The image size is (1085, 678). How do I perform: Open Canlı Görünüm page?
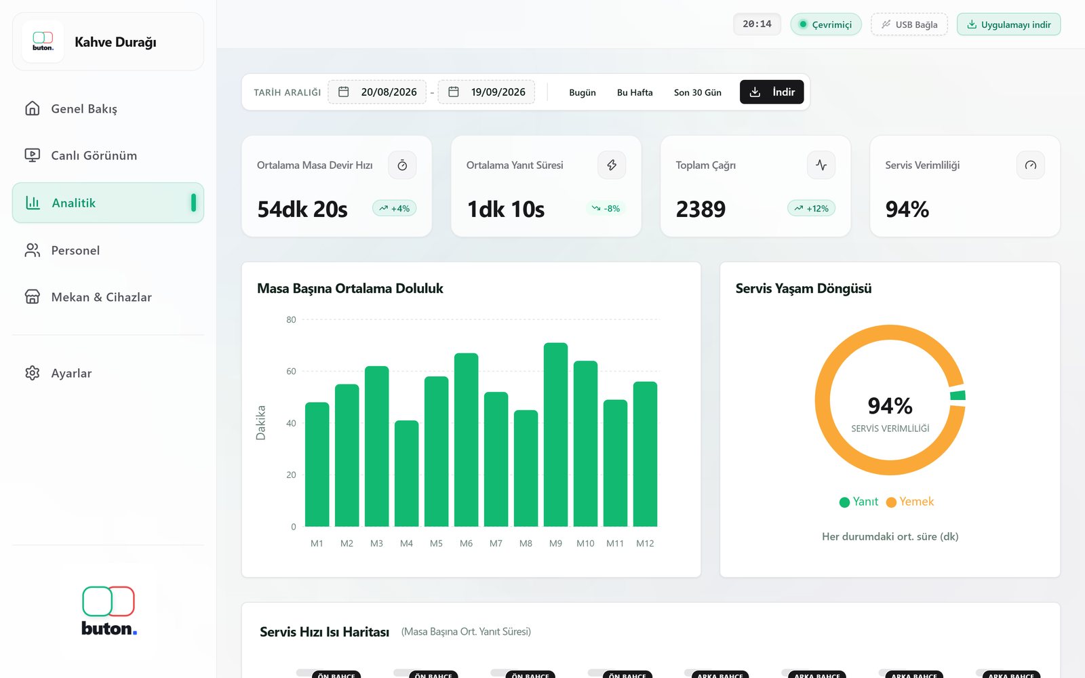pos(108,155)
